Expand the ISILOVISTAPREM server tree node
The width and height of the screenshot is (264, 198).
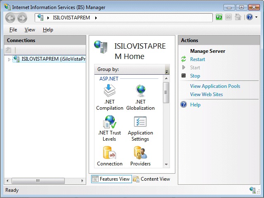point(9,59)
